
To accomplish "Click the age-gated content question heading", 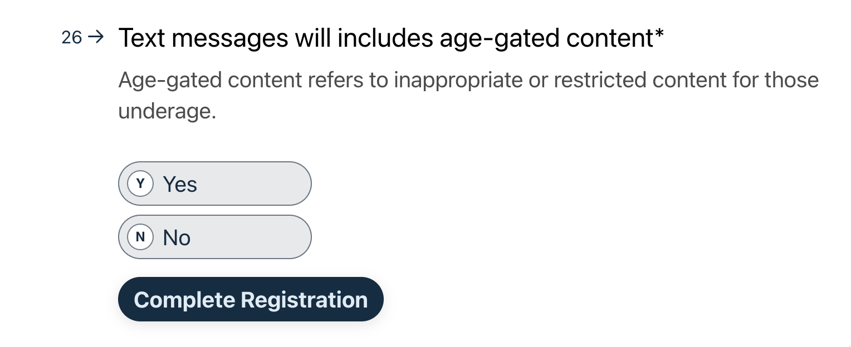I will [x=385, y=38].
